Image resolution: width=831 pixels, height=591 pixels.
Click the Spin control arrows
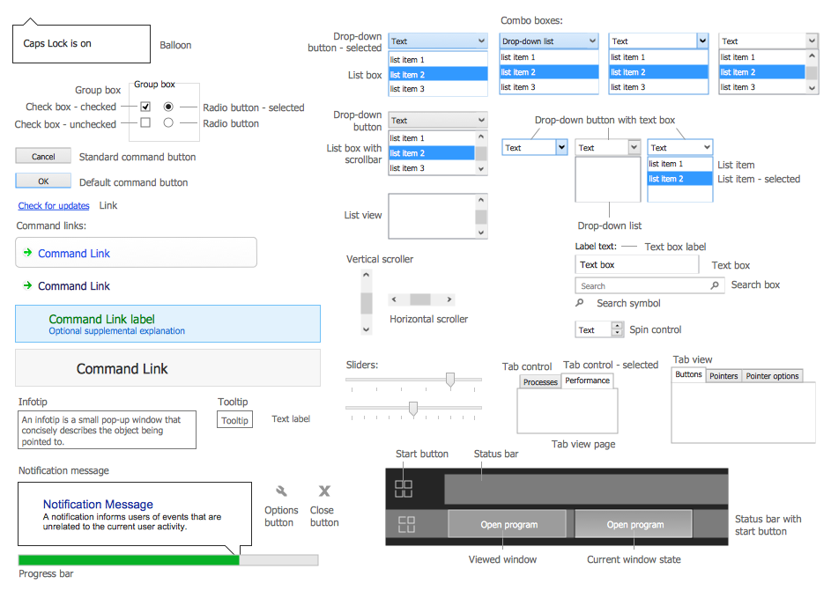coord(617,329)
